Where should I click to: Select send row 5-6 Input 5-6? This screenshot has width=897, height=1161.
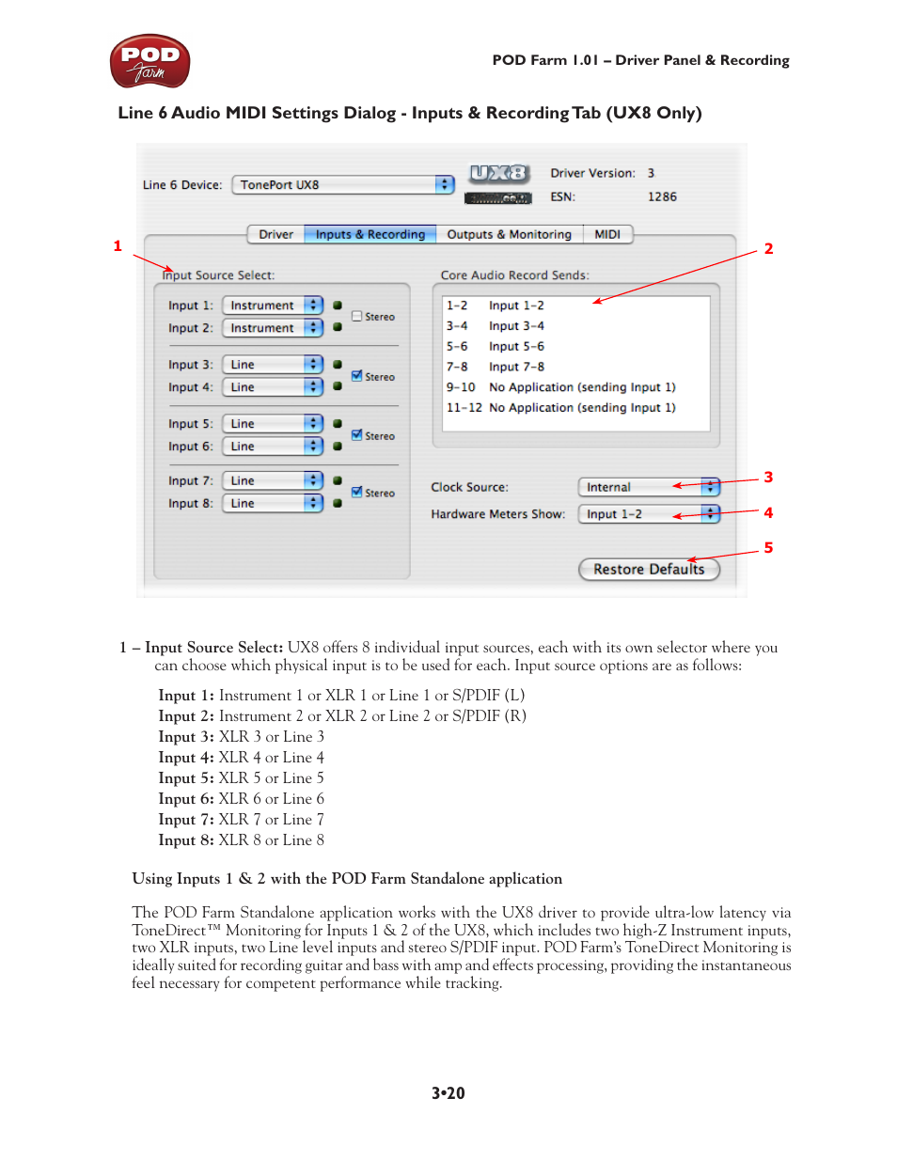point(575,347)
